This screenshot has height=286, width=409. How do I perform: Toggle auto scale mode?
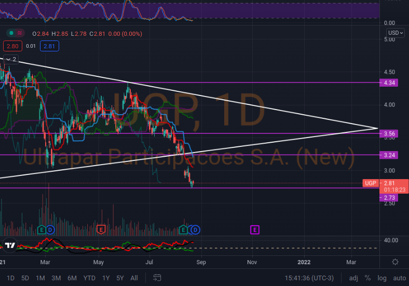399,278
